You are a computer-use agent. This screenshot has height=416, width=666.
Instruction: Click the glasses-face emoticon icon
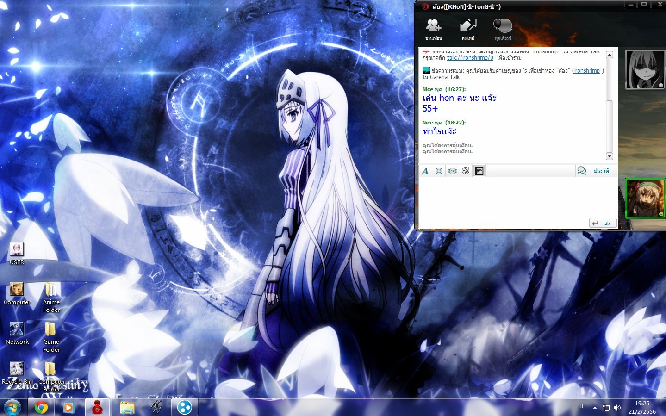click(452, 171)
